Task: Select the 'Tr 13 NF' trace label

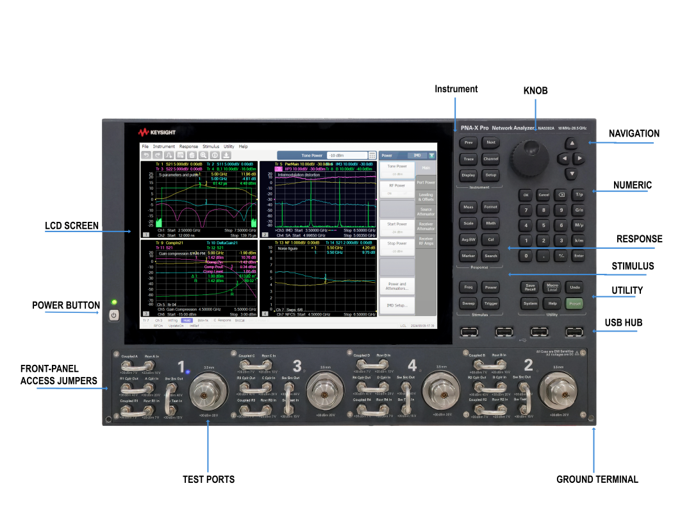Action: (x=297, y=242)
